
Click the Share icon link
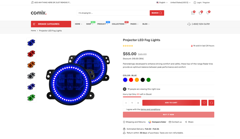189,122
